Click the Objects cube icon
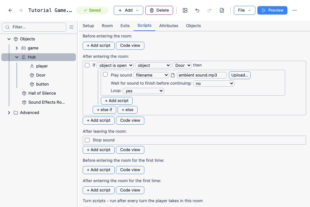 tap(16, 39)
